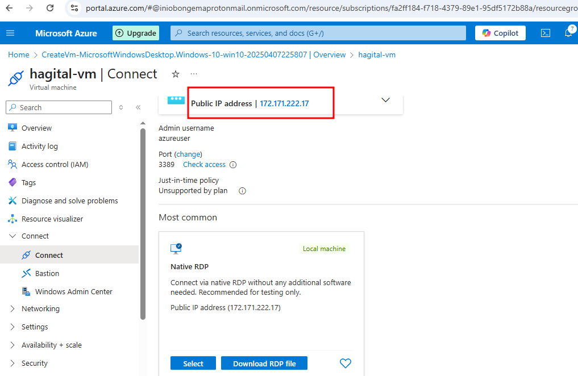
Task: Click the Public IP address resource icon
Action: click(176, 100)
